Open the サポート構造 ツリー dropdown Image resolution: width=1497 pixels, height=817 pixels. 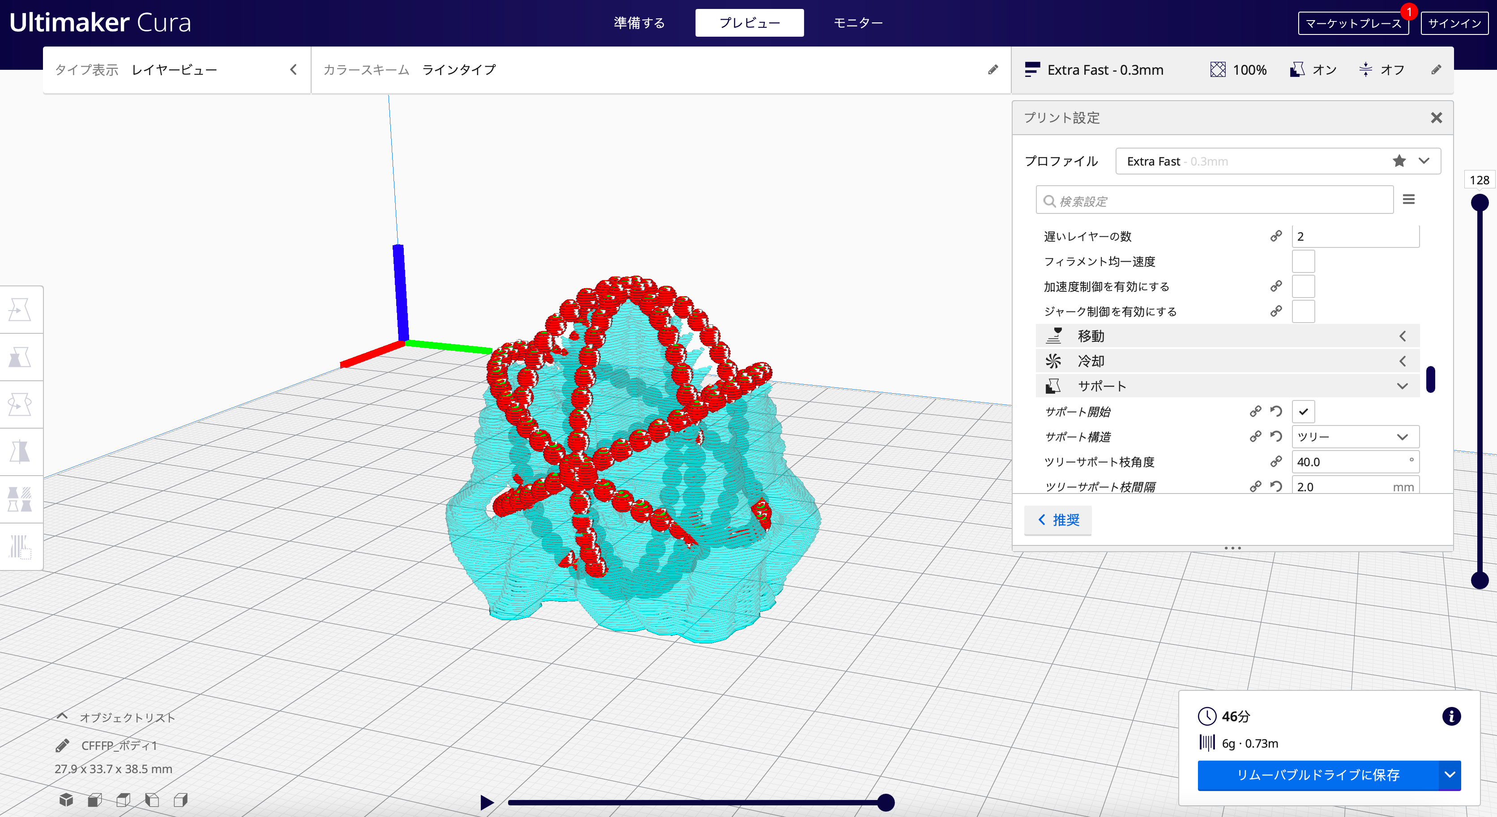(x=1355, y=437)
